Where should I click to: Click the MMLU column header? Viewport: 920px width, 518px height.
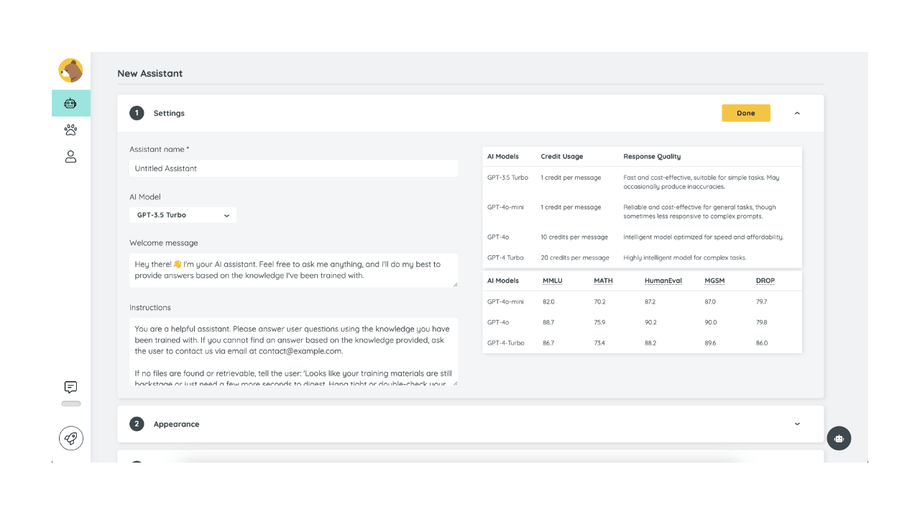click(553, 281)
